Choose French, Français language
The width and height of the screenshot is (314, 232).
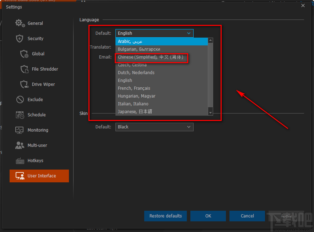point(162,88)
